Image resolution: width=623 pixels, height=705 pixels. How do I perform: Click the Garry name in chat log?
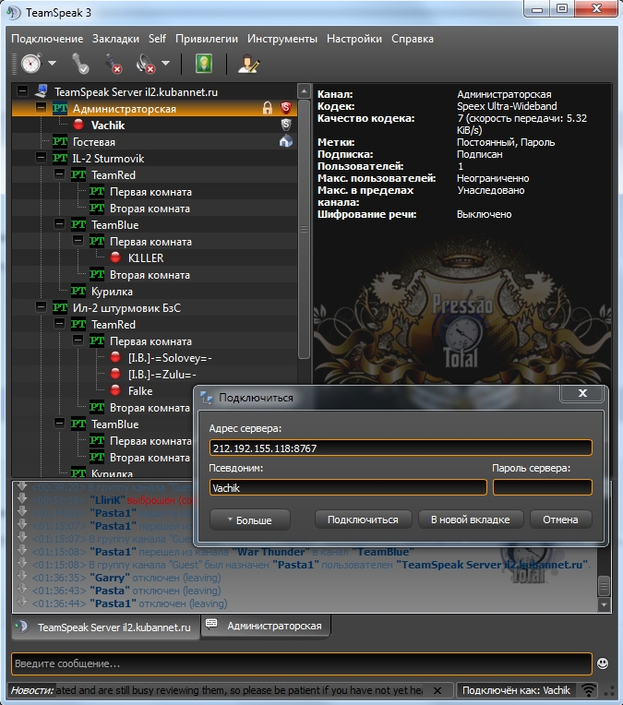109,578
